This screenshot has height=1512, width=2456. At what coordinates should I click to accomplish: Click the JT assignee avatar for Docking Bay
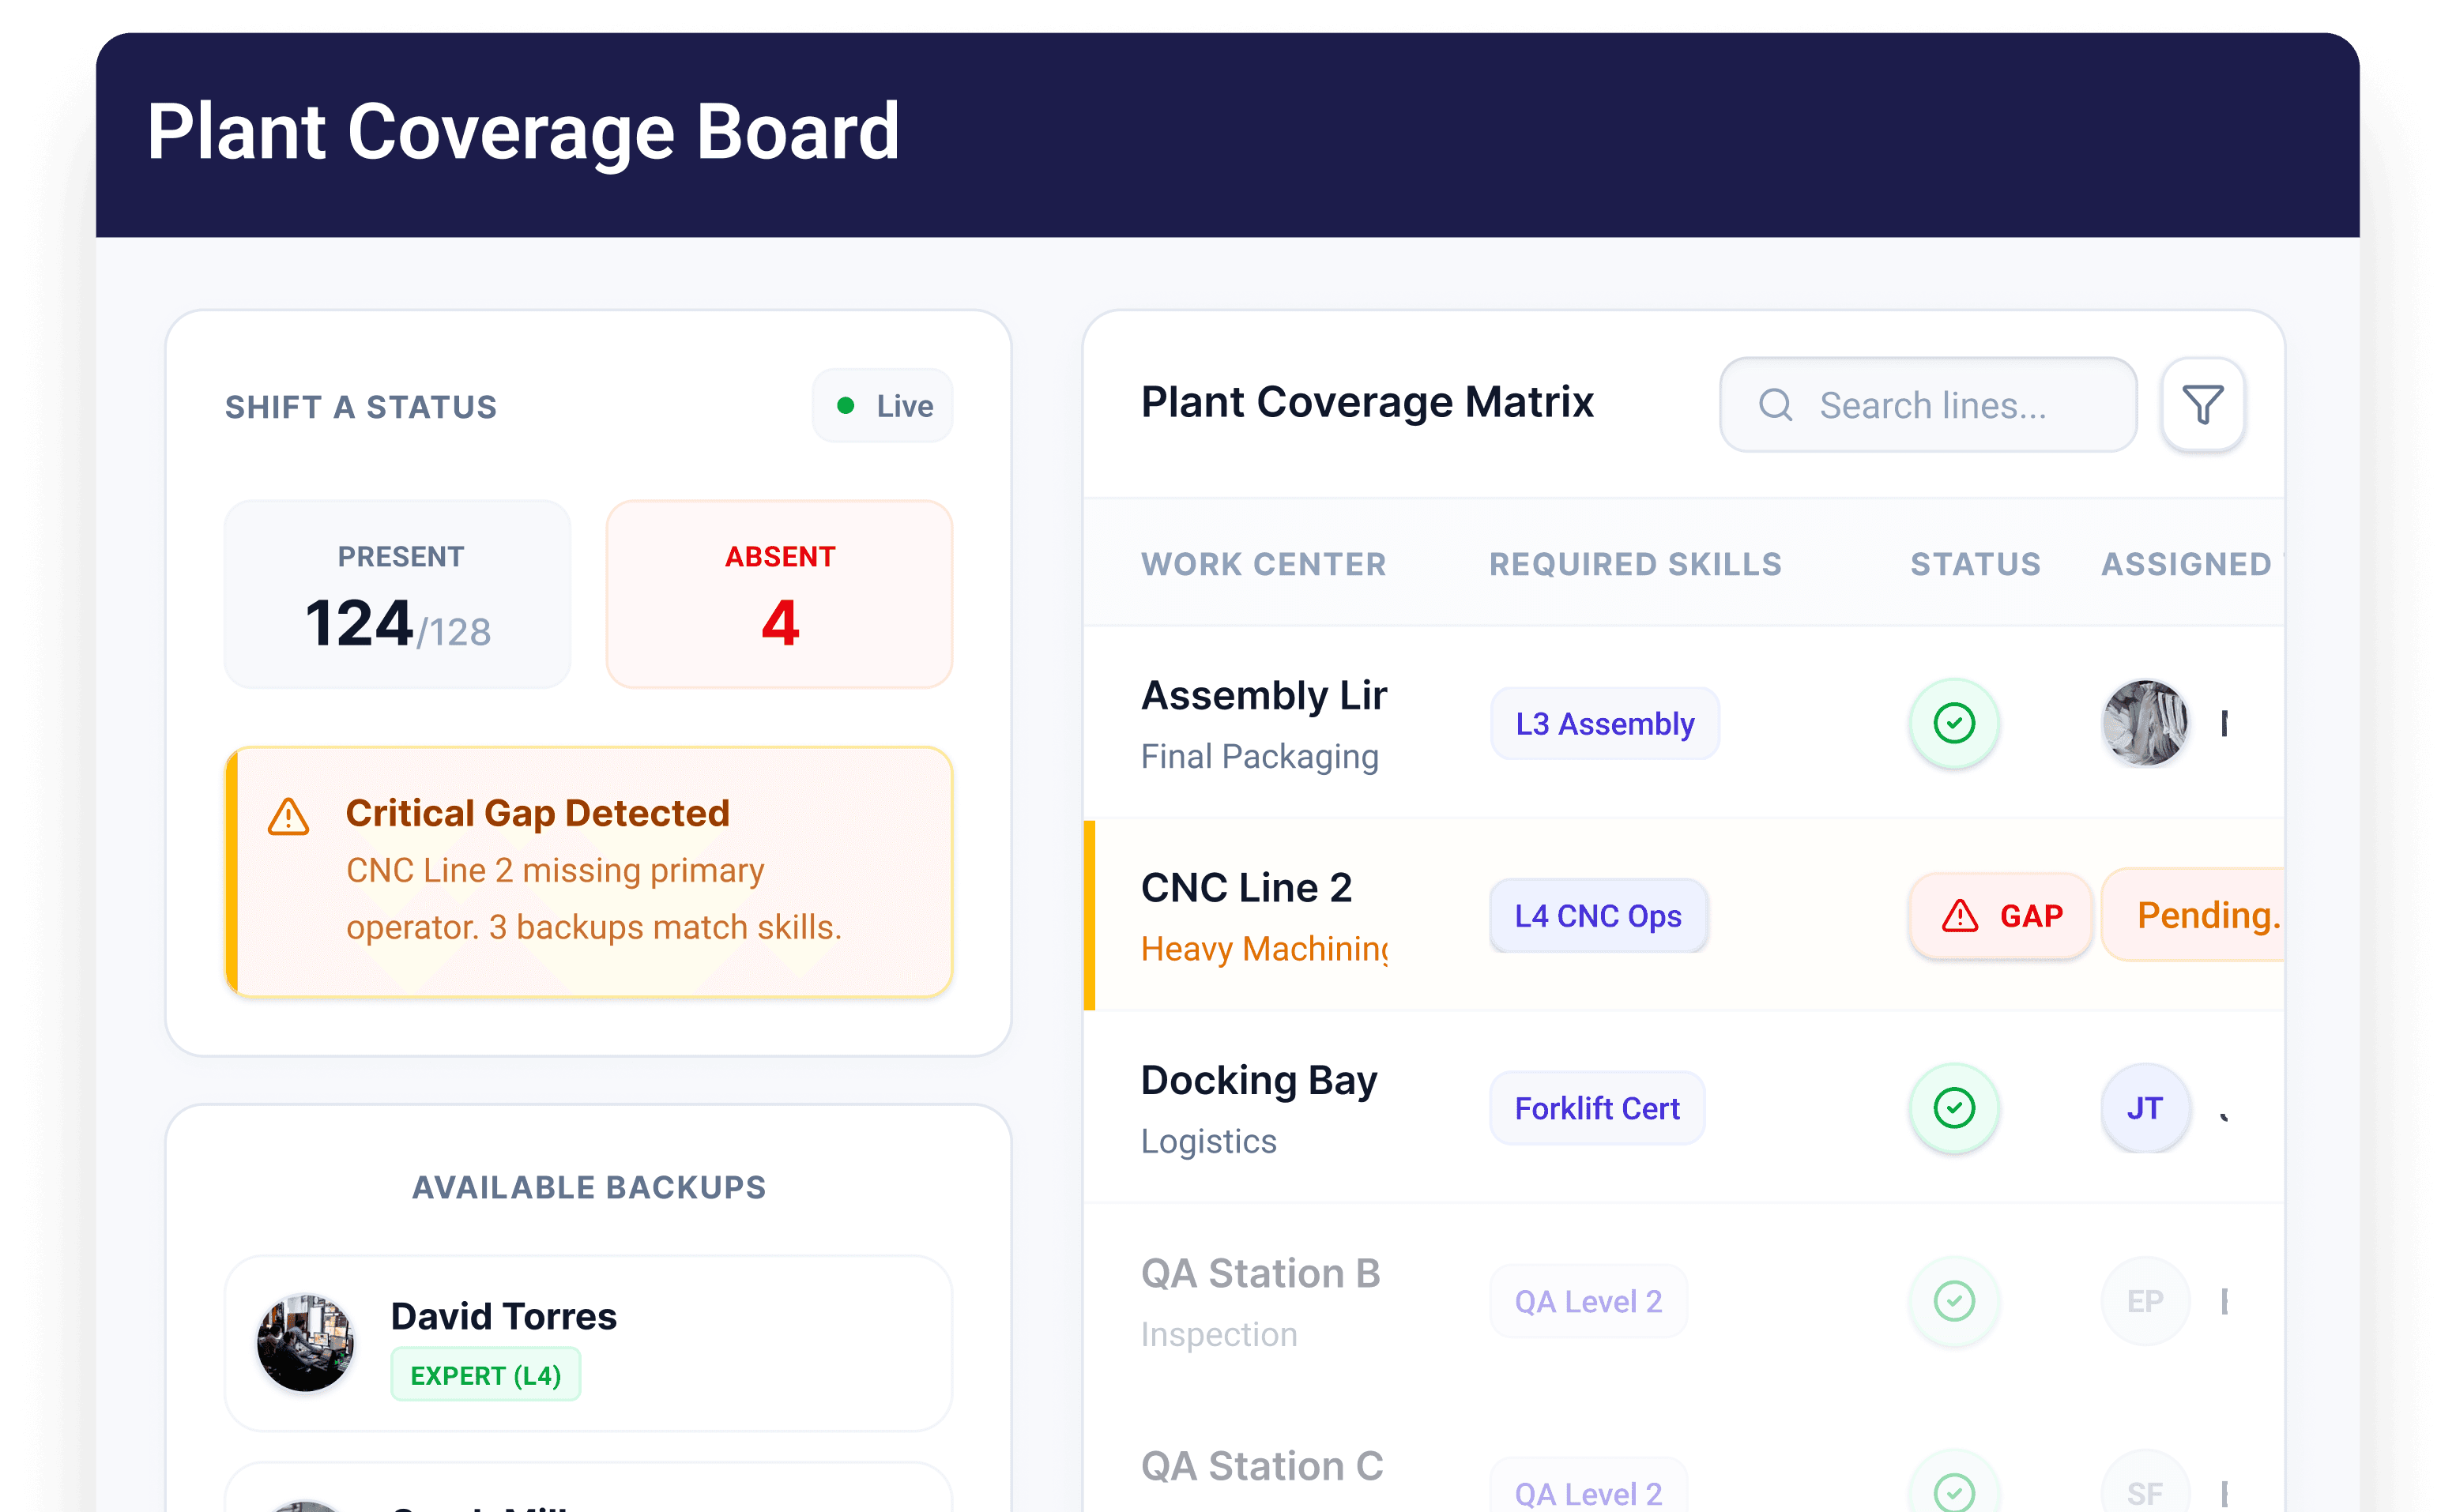[x=2145, y=1108]
